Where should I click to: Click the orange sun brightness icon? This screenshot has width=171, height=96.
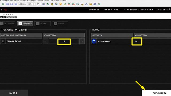(61, 4)
